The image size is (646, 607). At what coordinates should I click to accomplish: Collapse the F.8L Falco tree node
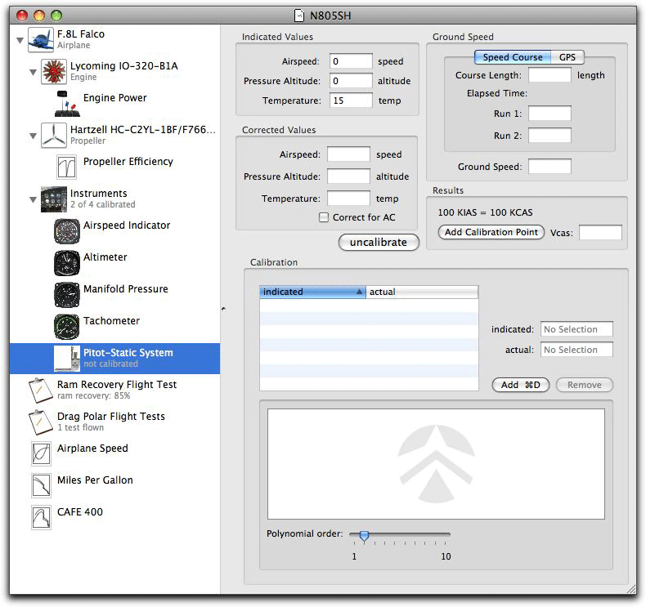coord(20,40)
